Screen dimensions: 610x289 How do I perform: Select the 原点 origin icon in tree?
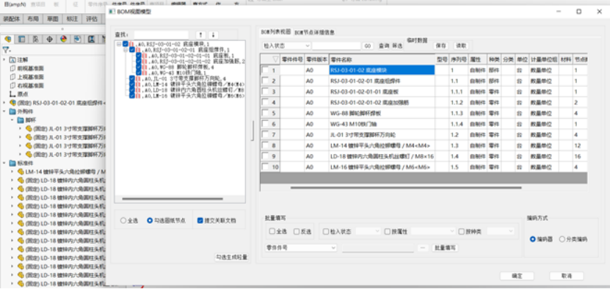pyautogui.click(x=12, y=94)
